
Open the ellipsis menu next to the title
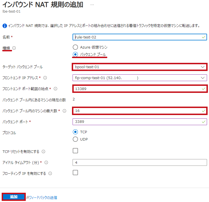click(x=92, y=5)
